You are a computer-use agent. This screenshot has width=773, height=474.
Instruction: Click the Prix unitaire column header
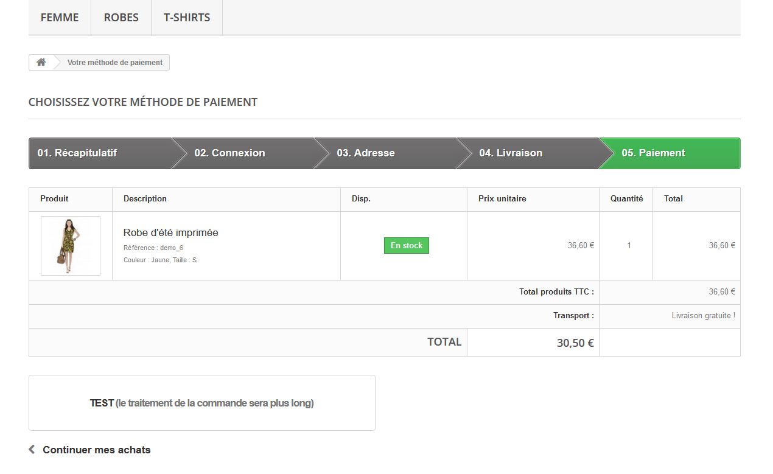point(502,199)
